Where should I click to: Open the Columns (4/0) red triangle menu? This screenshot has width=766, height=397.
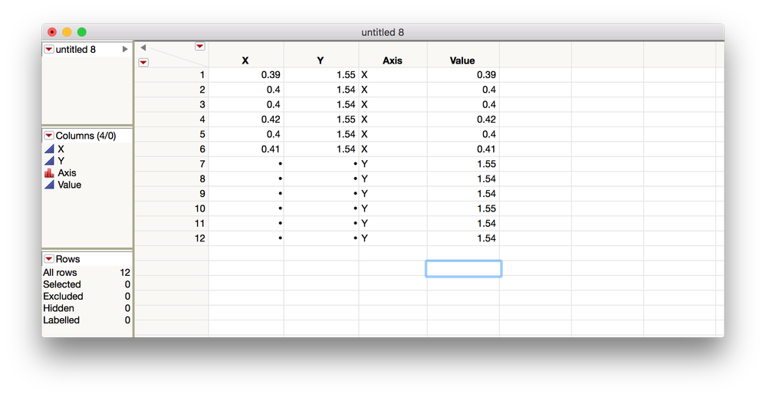pyautogui.click(x=49, y=135)
